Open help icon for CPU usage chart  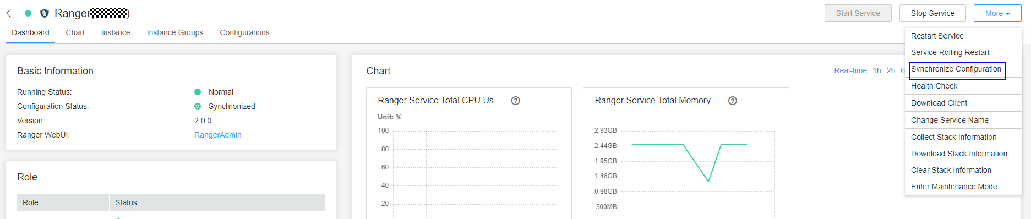tap(515, 101)
